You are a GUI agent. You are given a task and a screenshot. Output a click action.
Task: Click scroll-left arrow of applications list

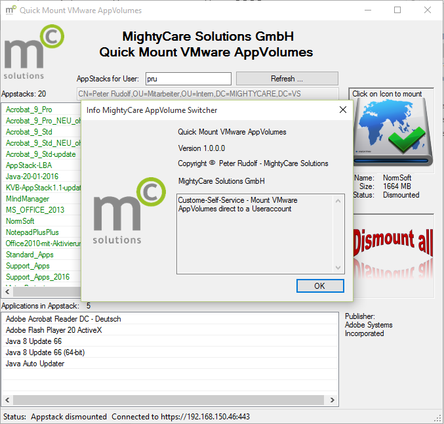(x=7, y=400)
